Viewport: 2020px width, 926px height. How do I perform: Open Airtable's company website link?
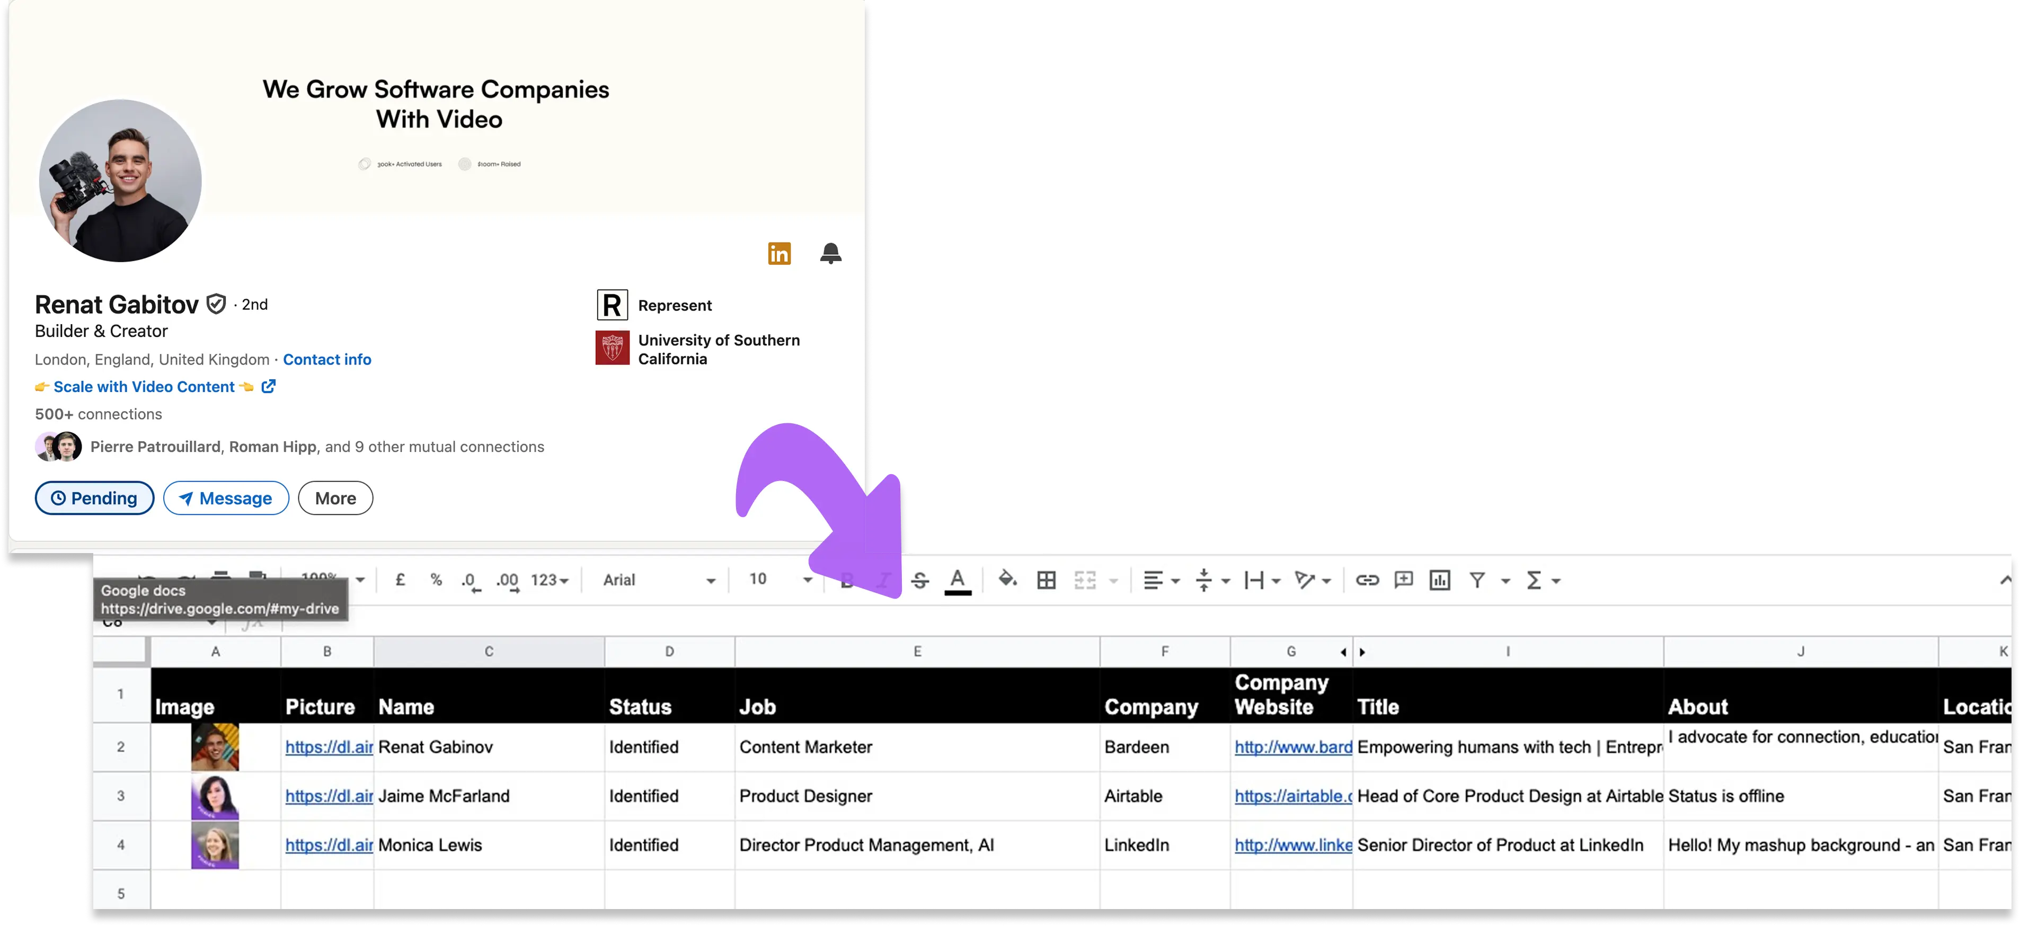[1293, 796]
